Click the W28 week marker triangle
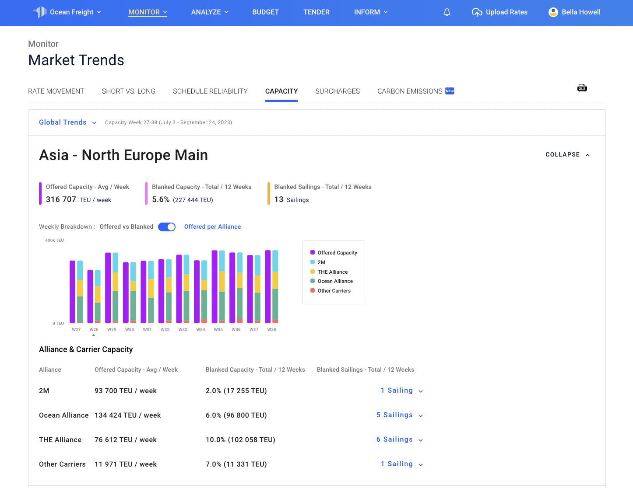This screenshot has width=633, height=488. tap(94, 335)
